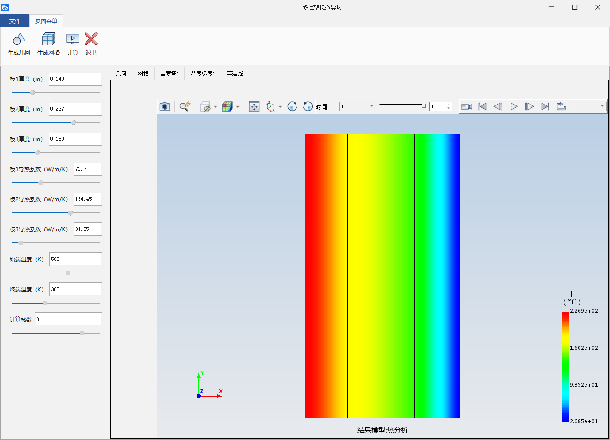The image size is (610, 440).
Task: Switch to the 几何 tab
Action: (x=121, y=74)
